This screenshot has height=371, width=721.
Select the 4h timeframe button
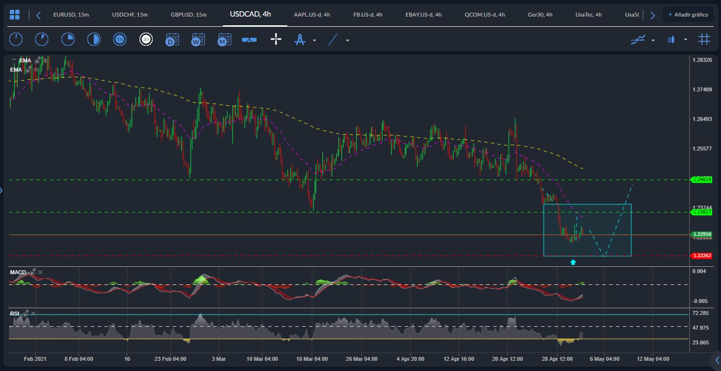146,39
